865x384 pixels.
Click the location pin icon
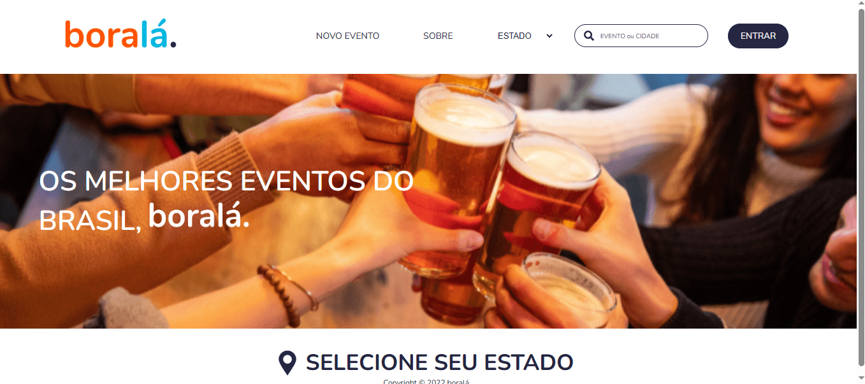pos(287,362)
